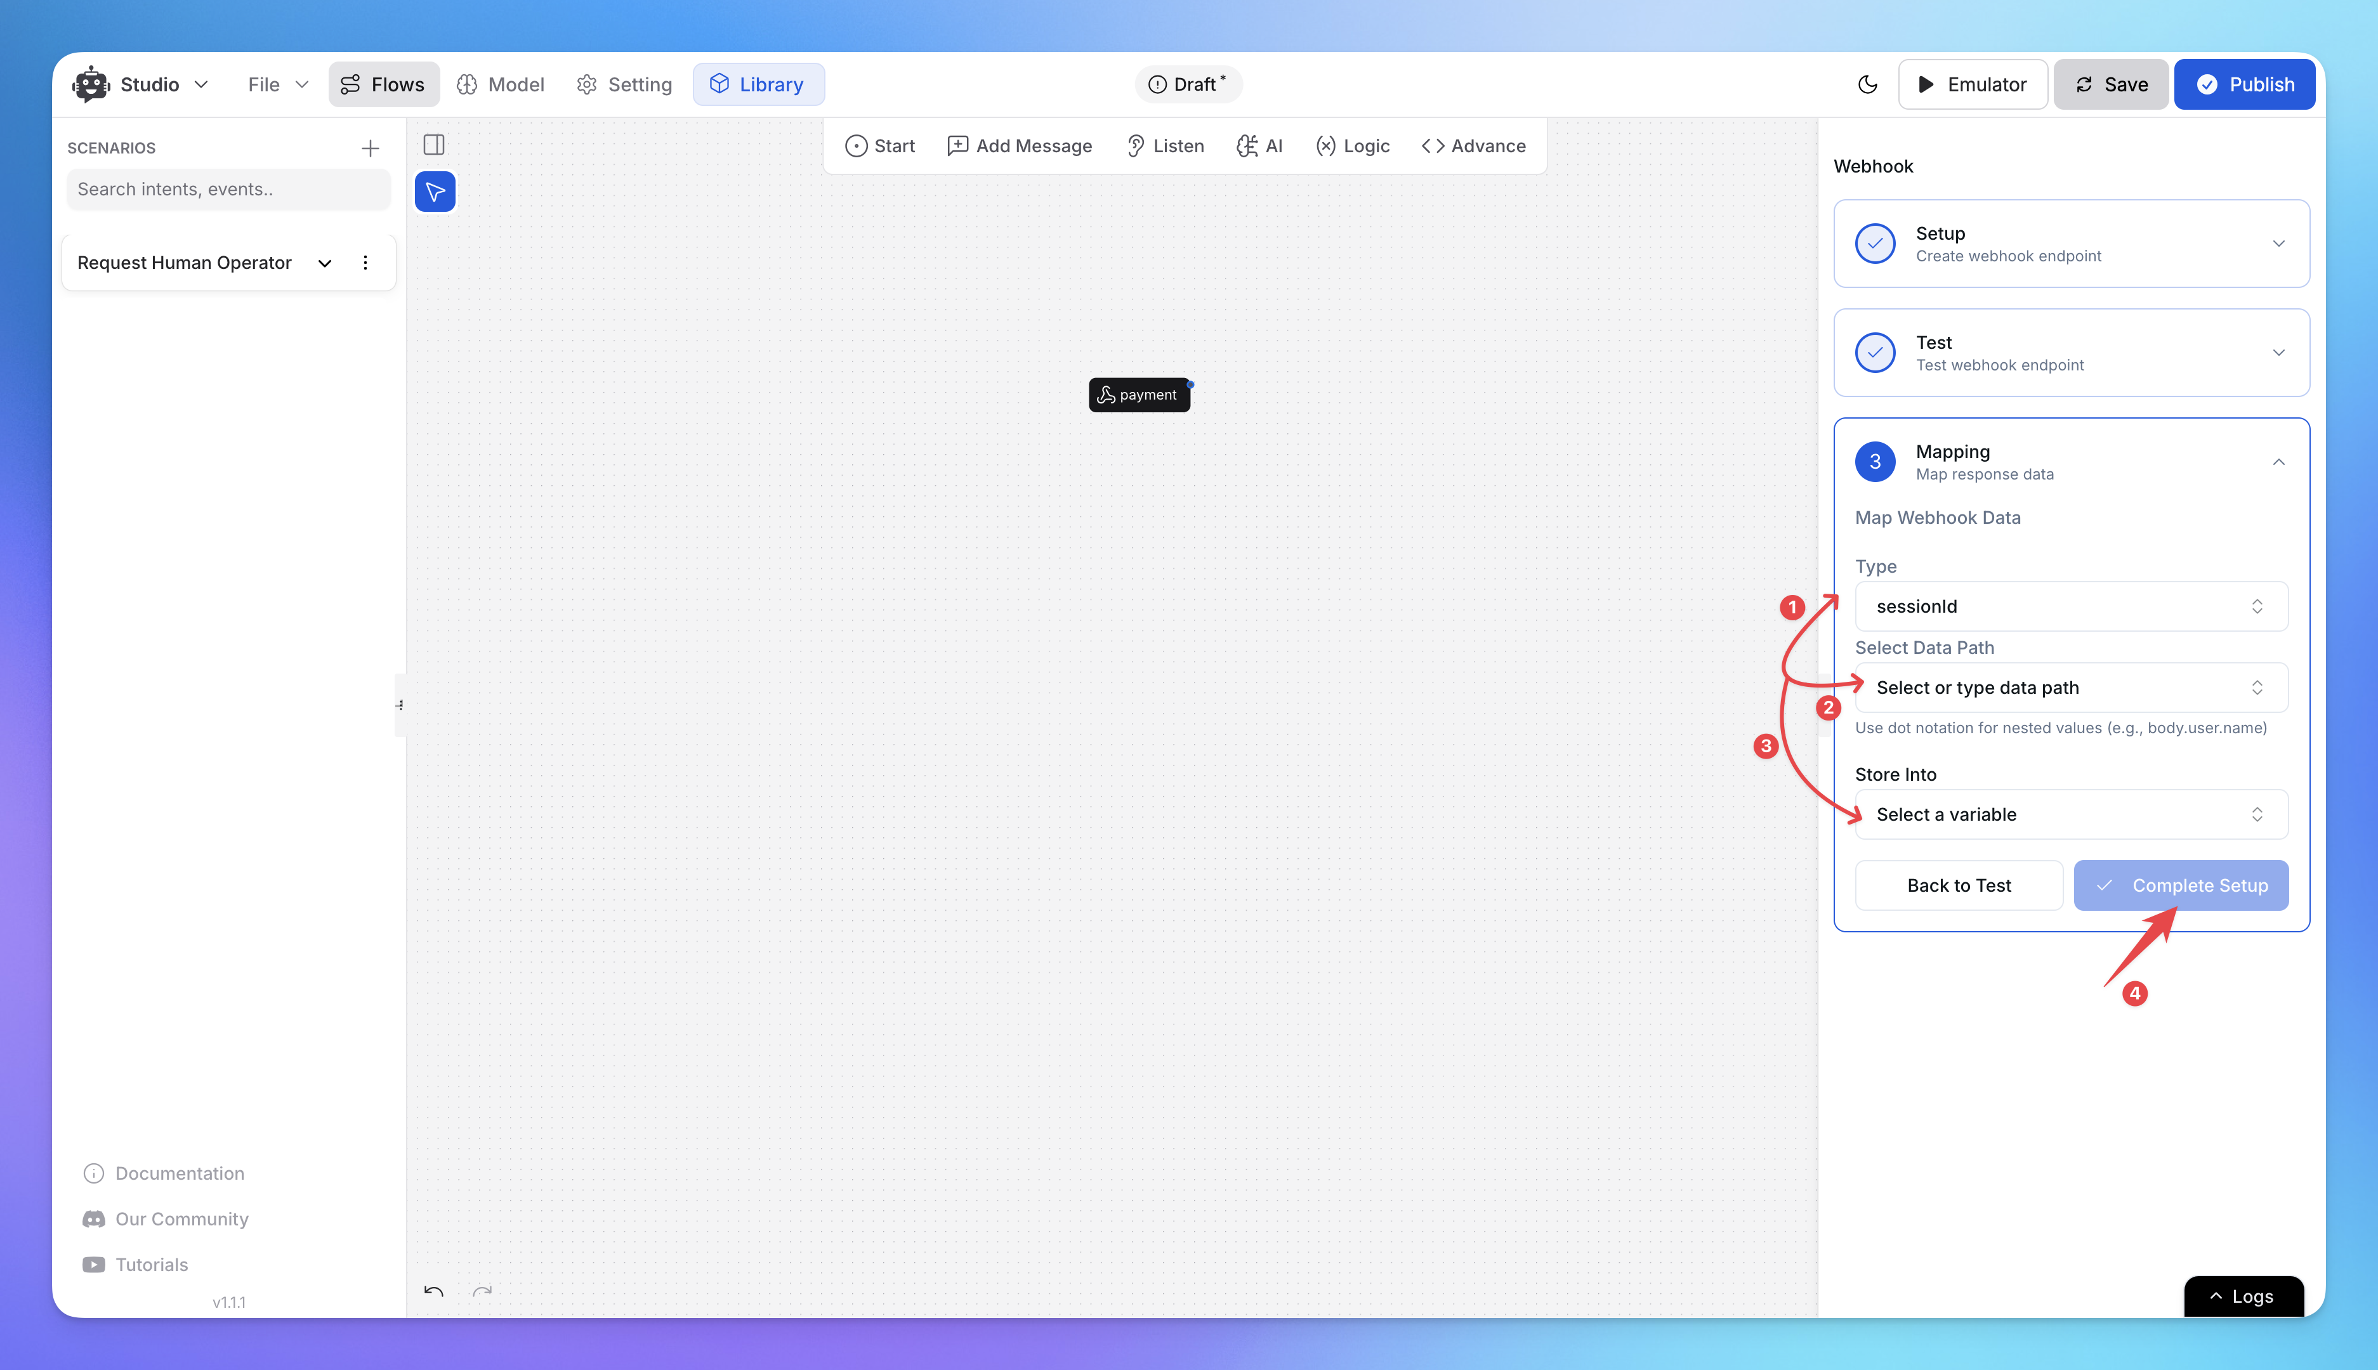Toggle dark mode moon icon
This screenshot has width=2378, height=1370.
pos(1867,85)
